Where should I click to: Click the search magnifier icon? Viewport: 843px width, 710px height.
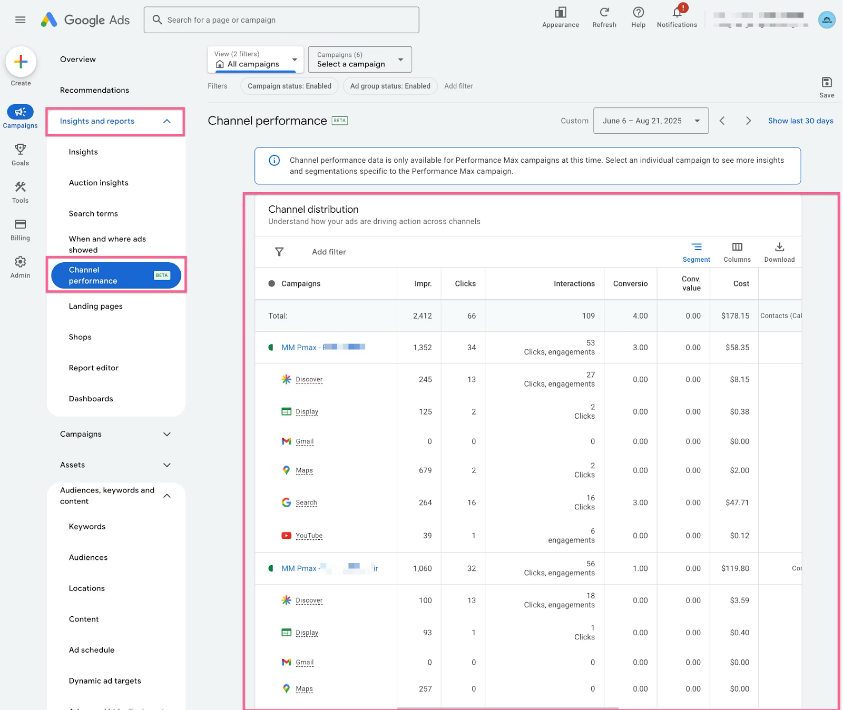[157, 19]
